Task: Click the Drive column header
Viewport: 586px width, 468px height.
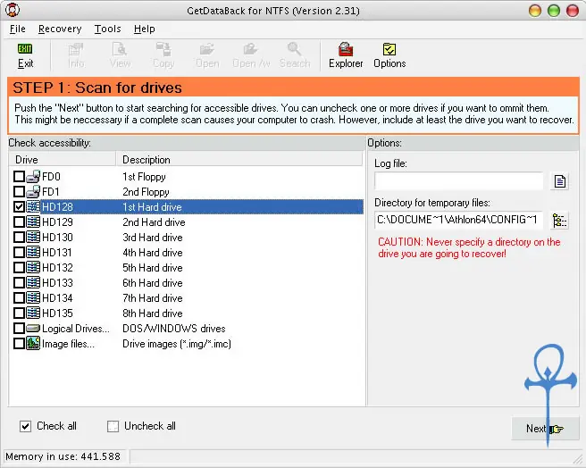Action: pos(62,160)
